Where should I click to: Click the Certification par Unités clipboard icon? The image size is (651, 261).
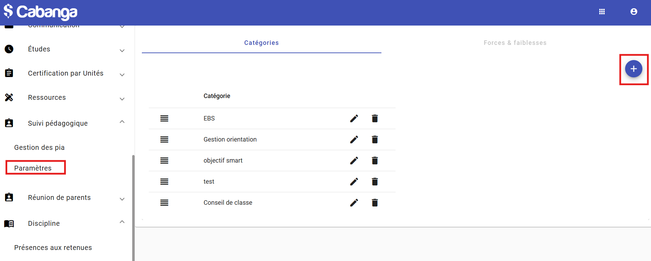click(x=9, y=73)
